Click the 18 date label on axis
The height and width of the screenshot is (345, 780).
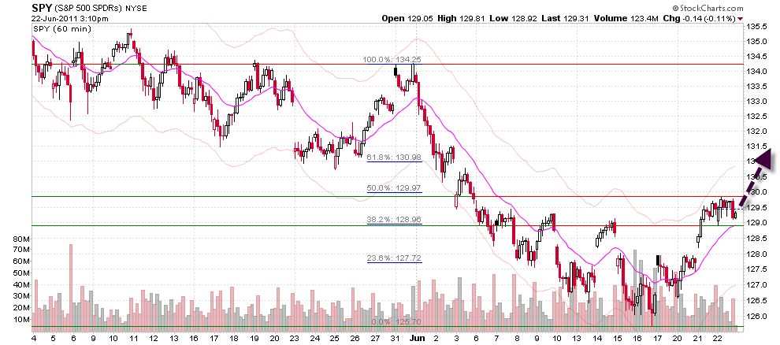234,338
